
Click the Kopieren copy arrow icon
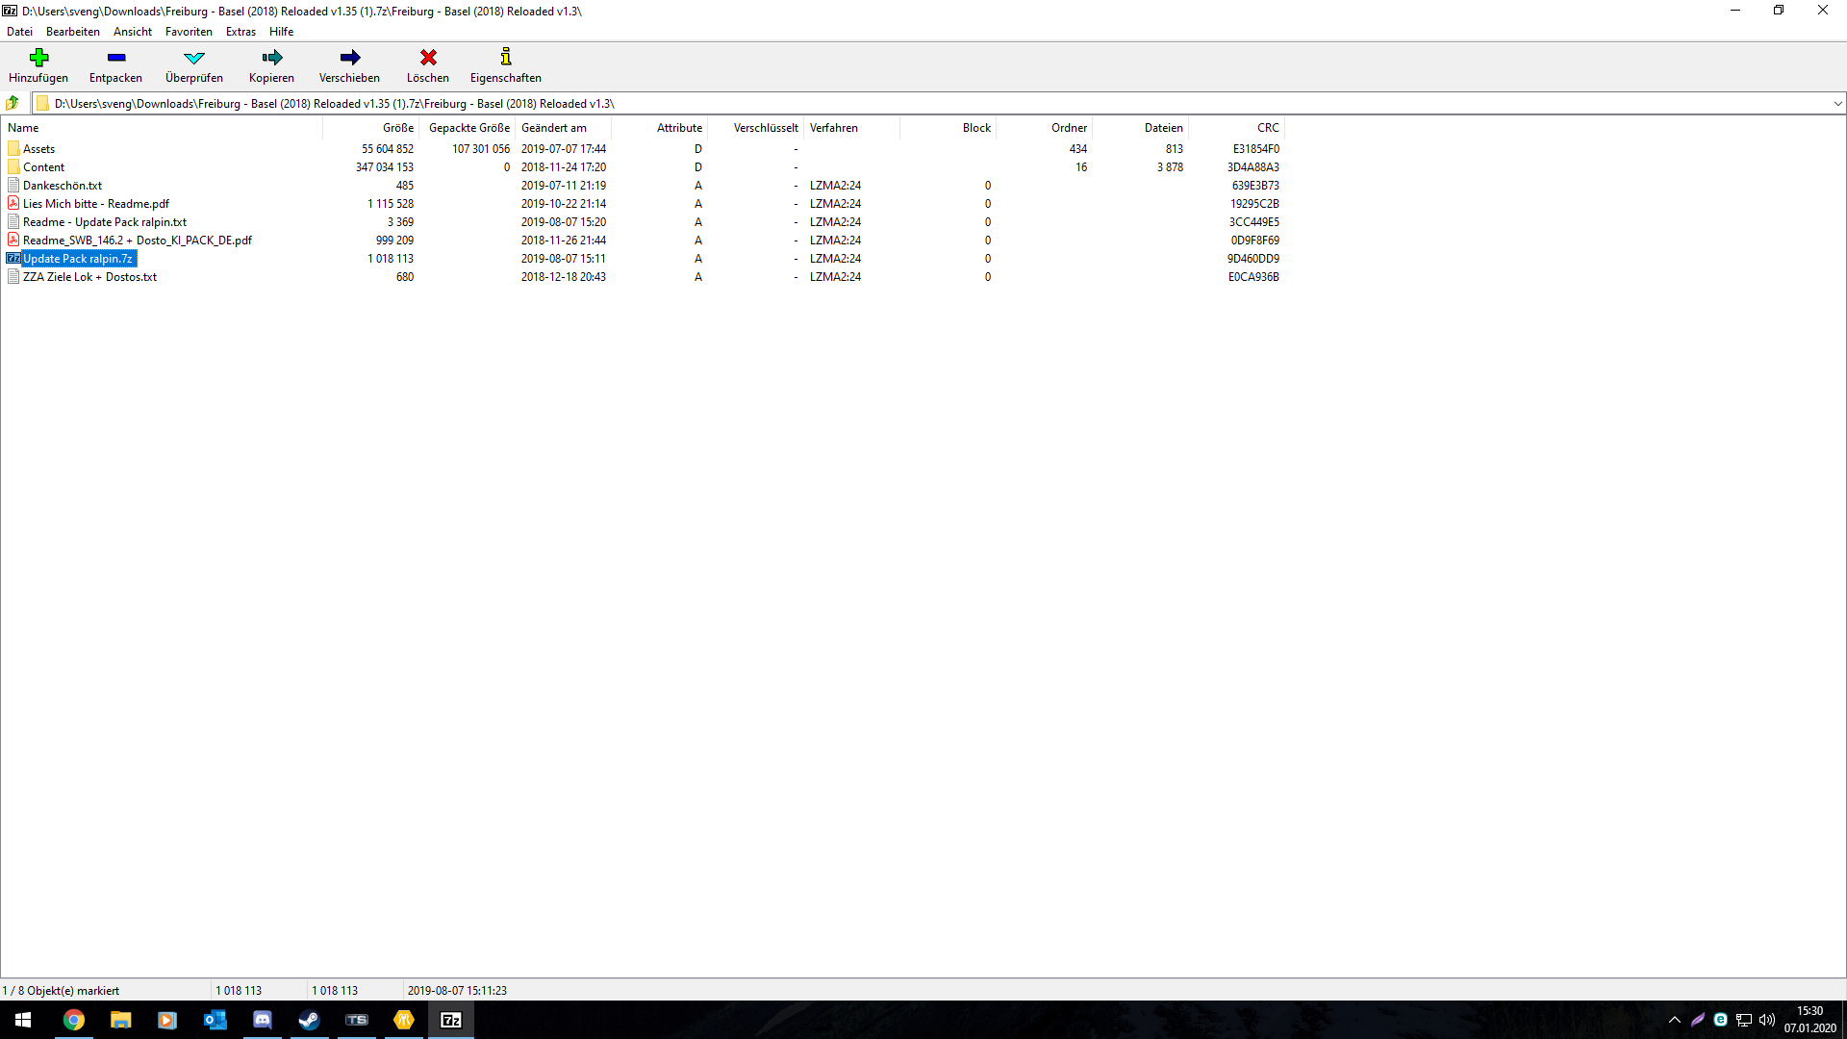click(x=271, y=58)
